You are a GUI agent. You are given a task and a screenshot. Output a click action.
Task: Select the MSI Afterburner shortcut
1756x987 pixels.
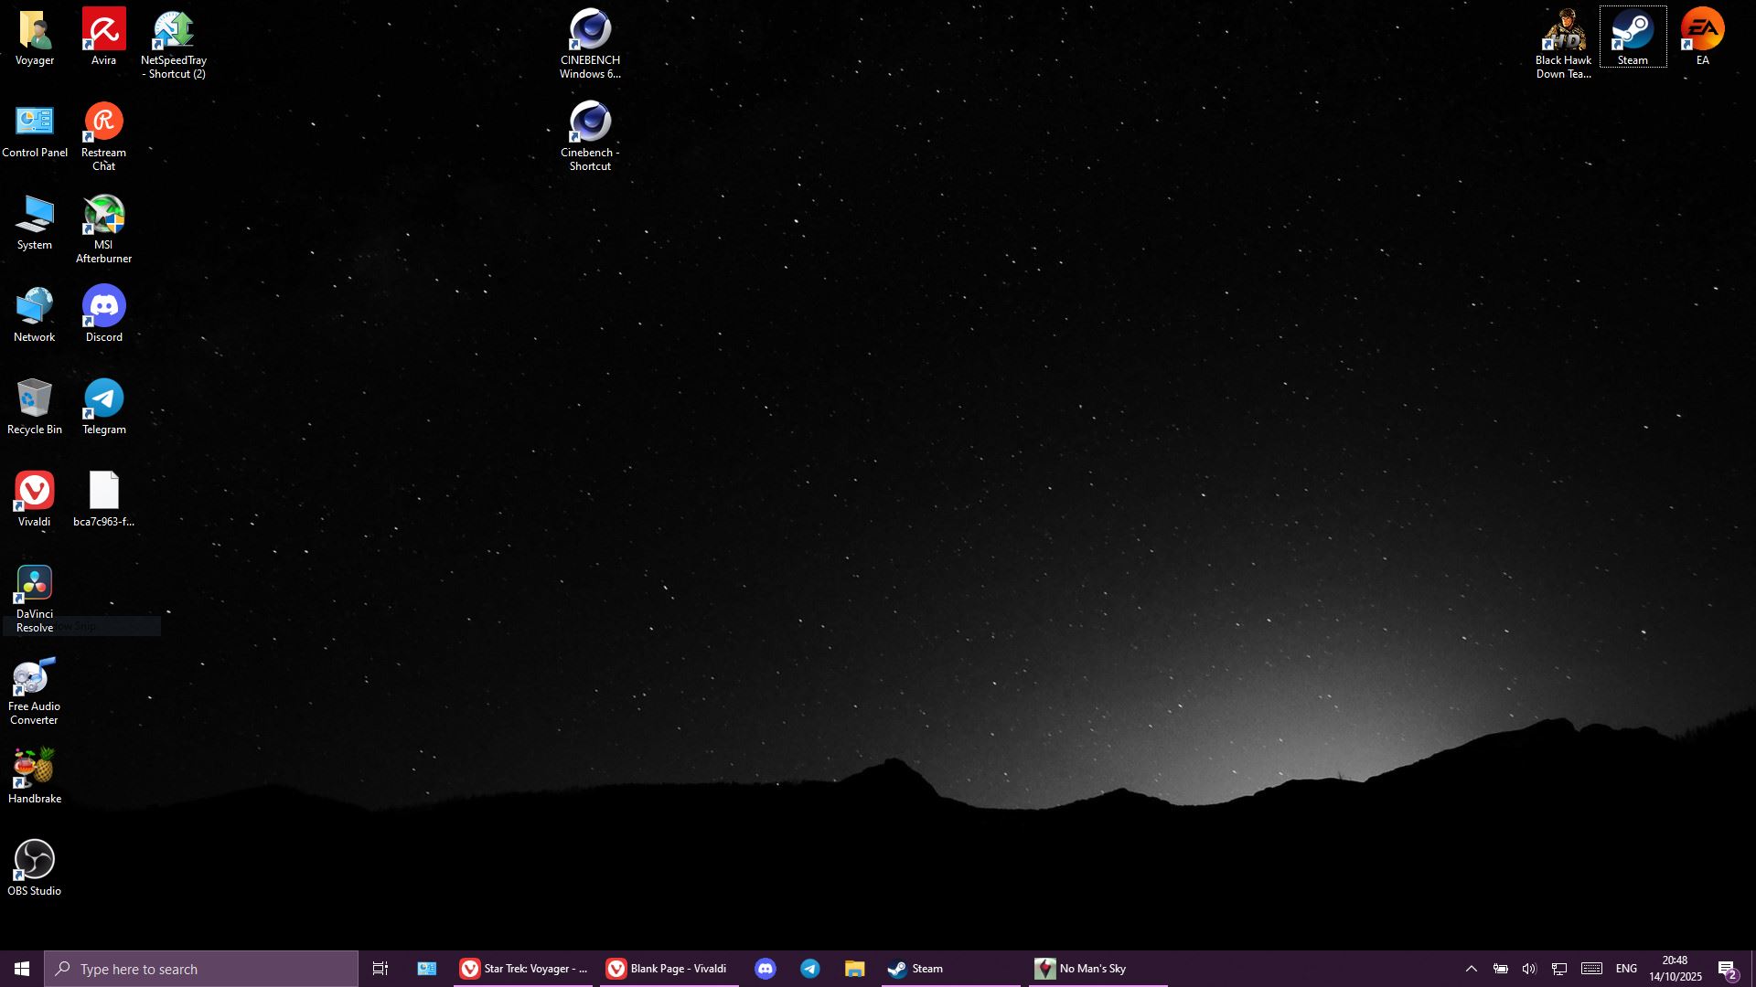(x=103, y=216)
